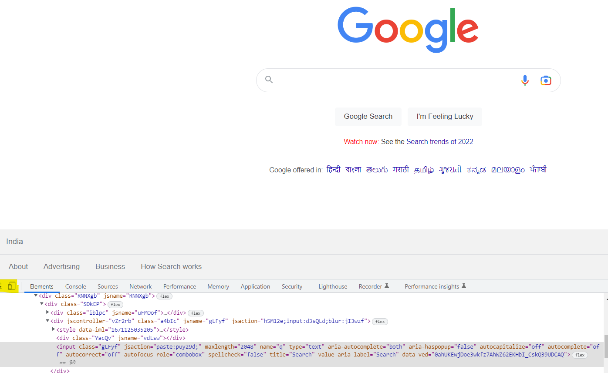608x373 pixels.
Task: Switch Google to Punjabi (ਪੰਜਾਬੀ)
Action: [538, 170]
